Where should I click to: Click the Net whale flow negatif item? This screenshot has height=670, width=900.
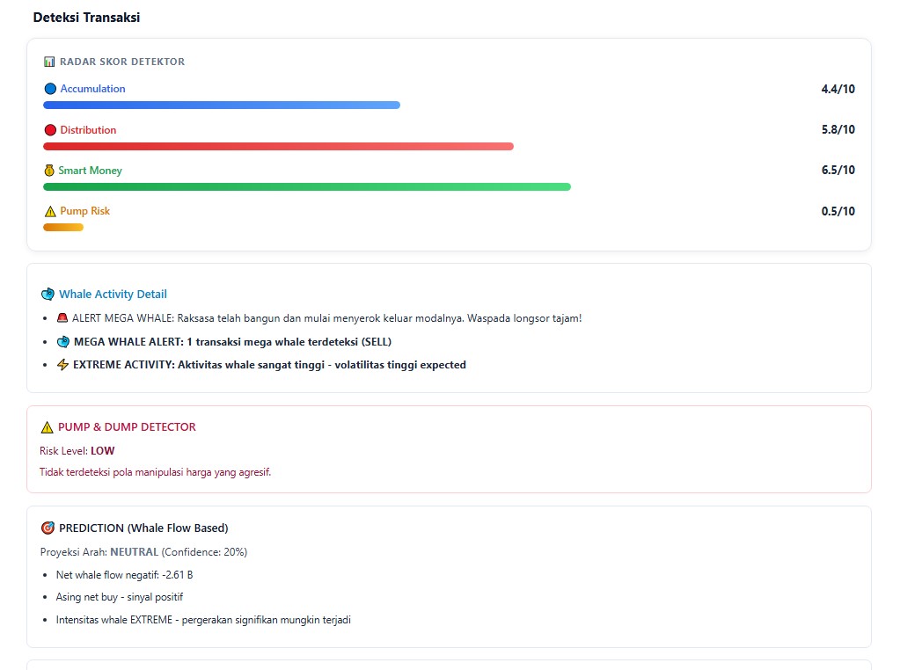(x=124, y=575)
